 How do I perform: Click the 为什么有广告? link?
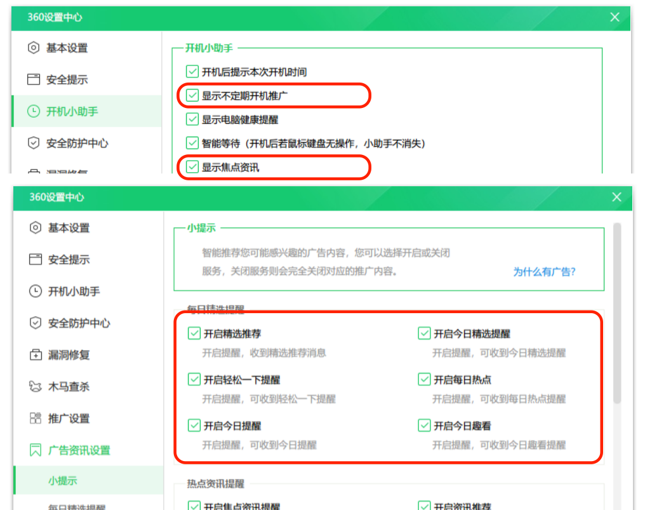point(544,271)
